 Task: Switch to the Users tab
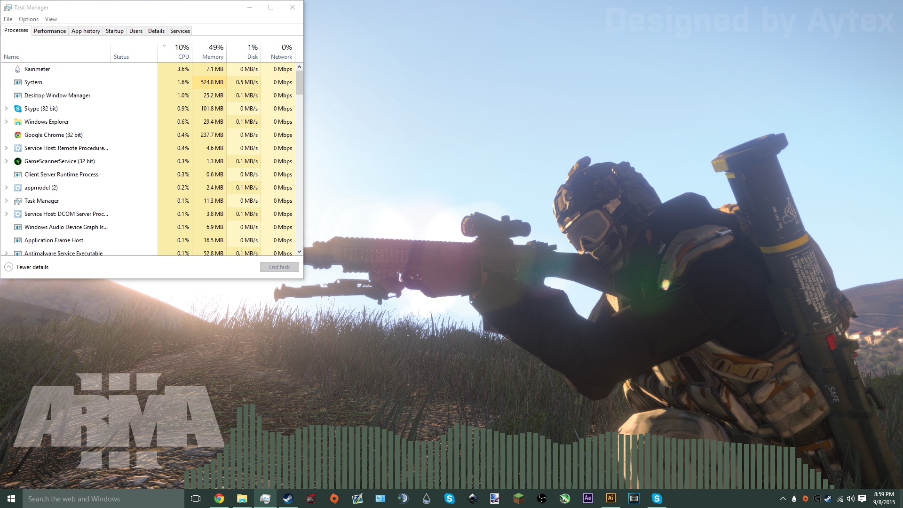[136, 31]
